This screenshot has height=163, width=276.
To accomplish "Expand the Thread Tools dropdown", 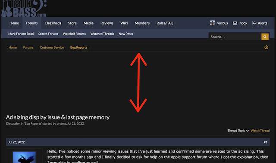I will [238, 131].
